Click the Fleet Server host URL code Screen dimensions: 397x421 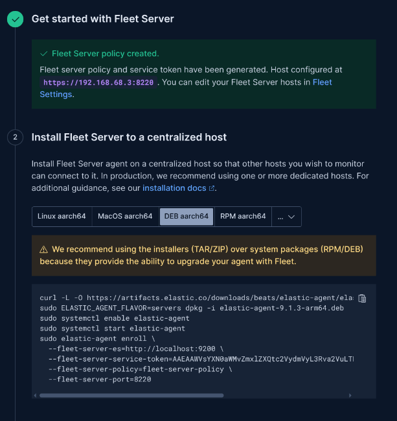(x=98, y=82)
